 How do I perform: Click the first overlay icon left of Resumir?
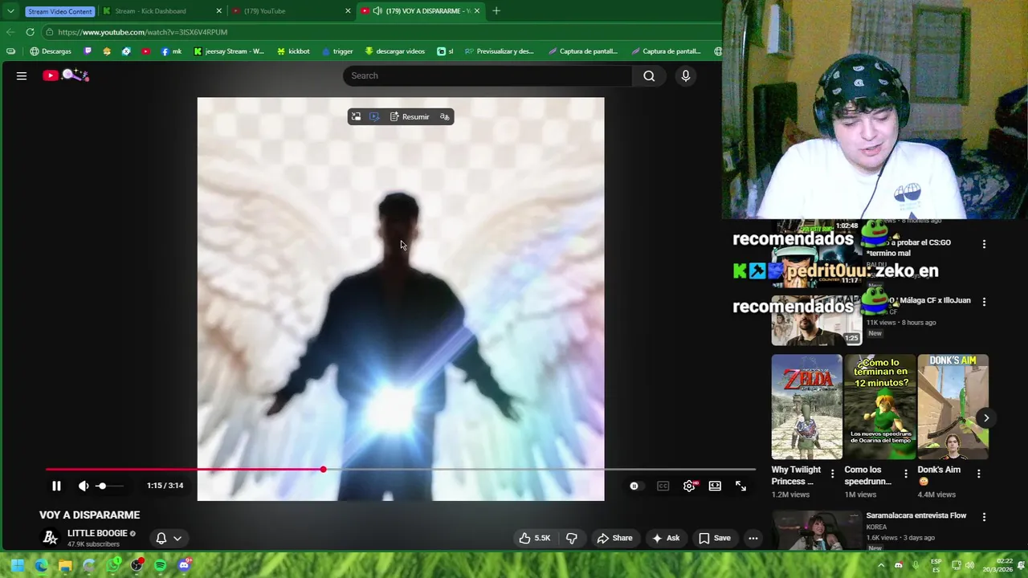(356, 117)
